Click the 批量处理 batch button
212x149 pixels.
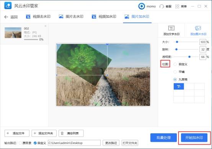pos(163,138)
